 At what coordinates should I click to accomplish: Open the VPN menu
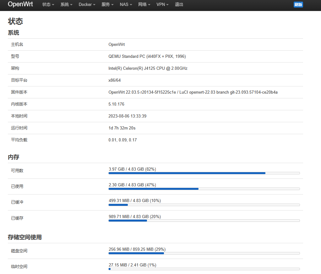(x=162, y=5)
